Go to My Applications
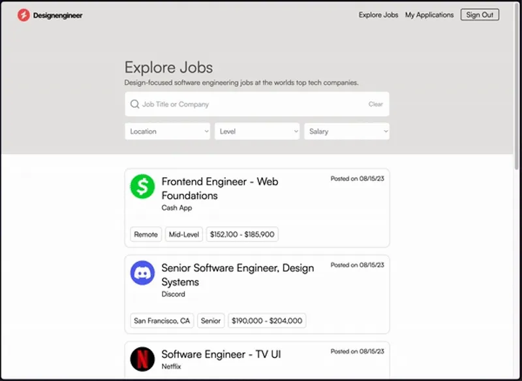522x381 pixels. click(x=429, y=15)
